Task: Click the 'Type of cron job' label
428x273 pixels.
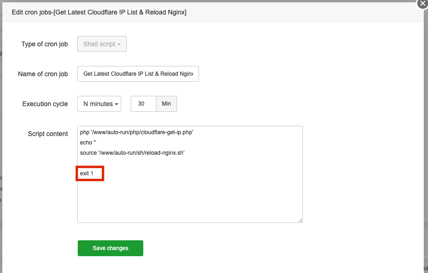Action: (44, 43)
